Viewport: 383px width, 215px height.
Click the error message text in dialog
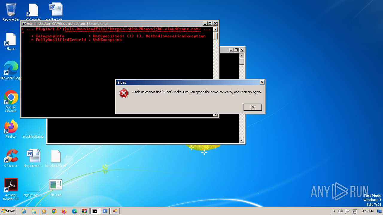coord(197,92)
